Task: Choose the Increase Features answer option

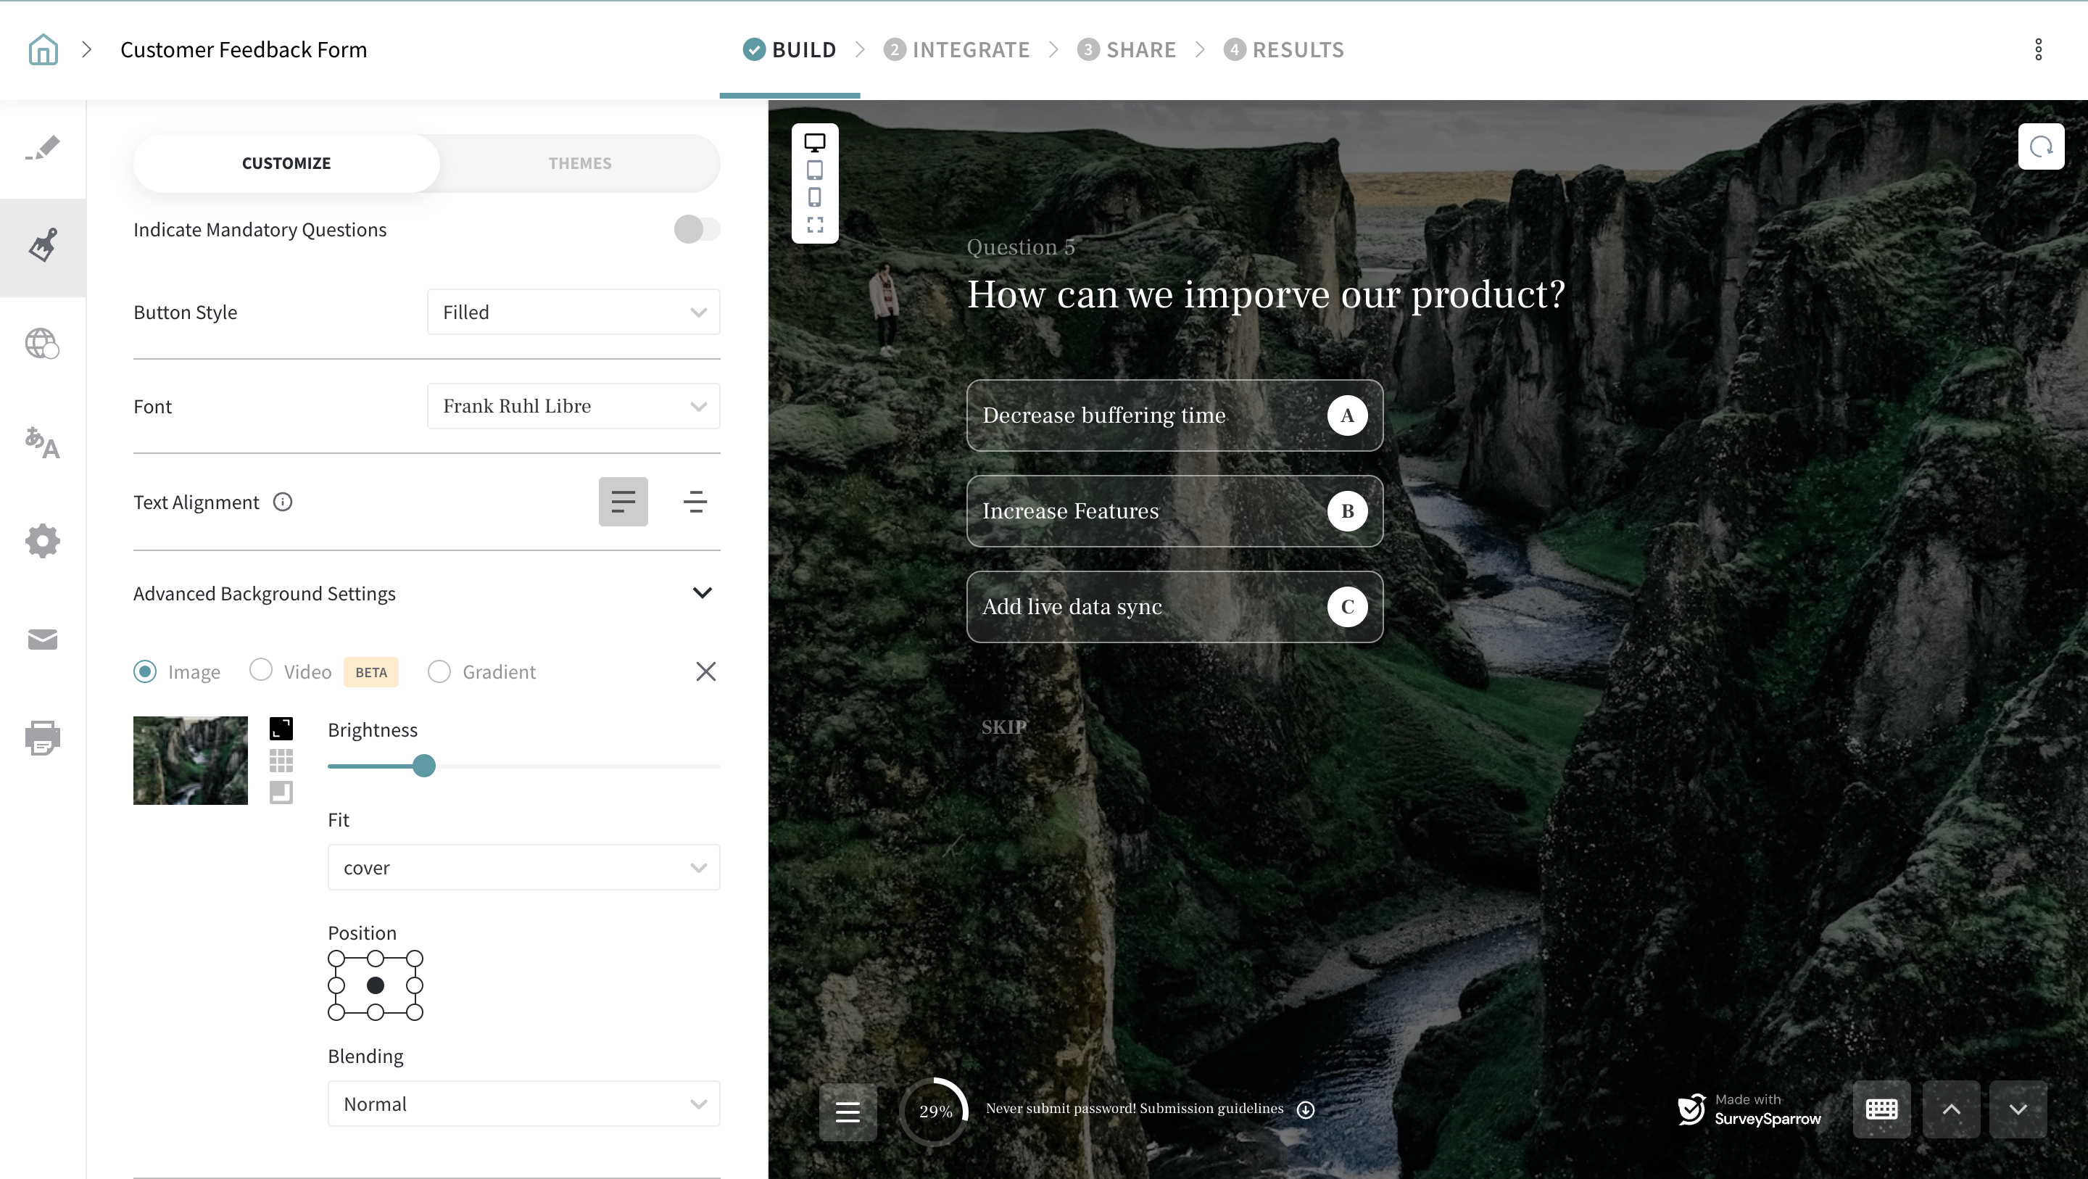Action: [1174, 511]
